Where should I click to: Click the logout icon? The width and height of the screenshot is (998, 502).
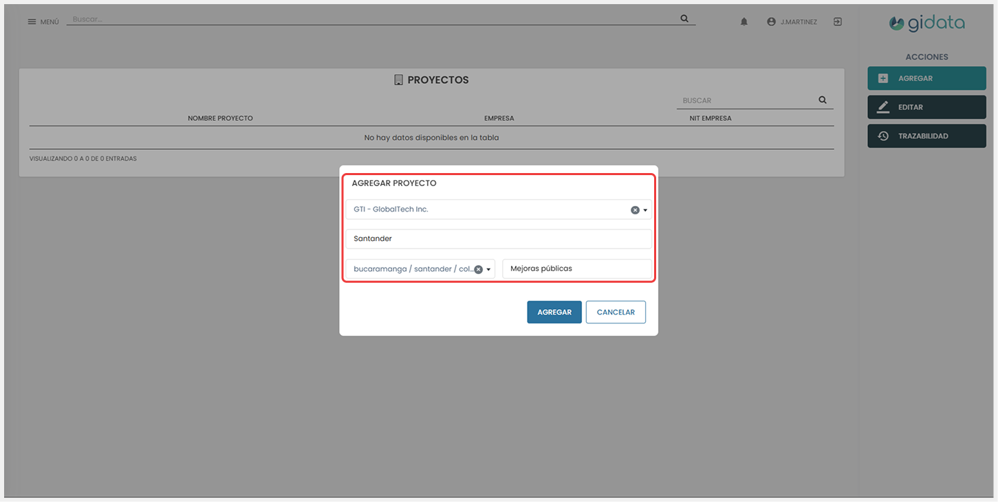point(838,22)
